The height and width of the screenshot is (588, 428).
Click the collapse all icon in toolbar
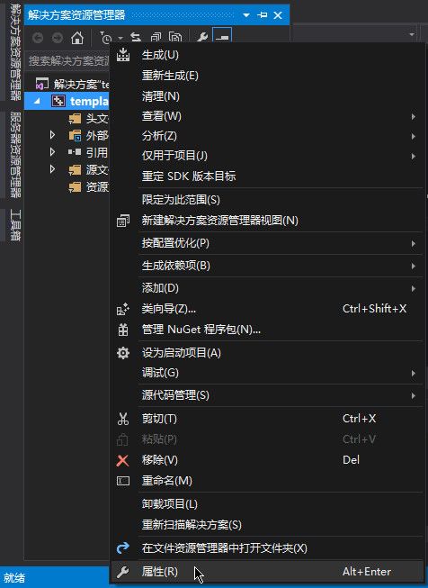pos(156,38)
